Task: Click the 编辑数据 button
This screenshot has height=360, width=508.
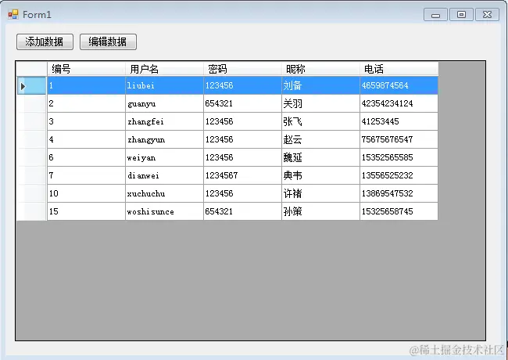Action: 108,41
